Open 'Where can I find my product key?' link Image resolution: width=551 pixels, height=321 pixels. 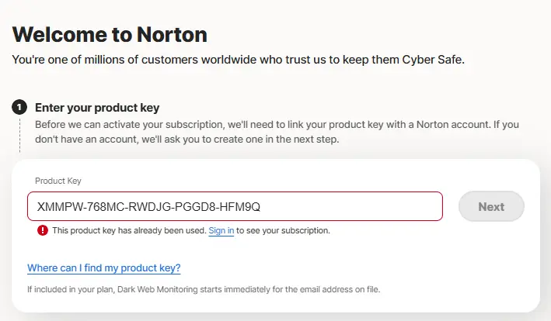pyautogui.click(x=104, y=268)
